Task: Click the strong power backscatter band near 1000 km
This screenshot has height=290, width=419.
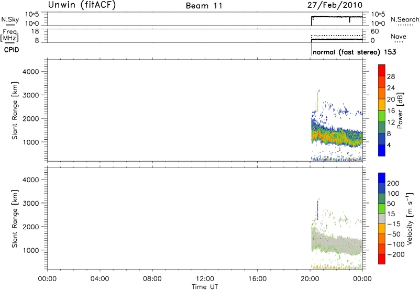Action: [x=337, y=137]
